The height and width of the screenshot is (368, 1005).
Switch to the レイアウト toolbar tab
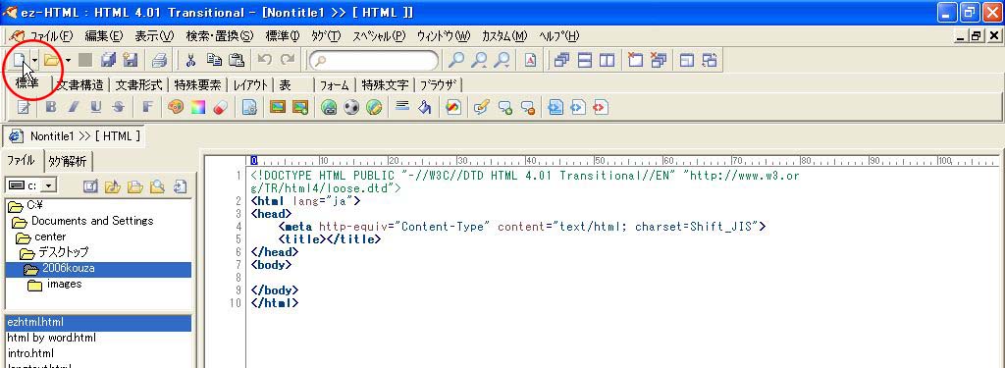coord(250,85)
